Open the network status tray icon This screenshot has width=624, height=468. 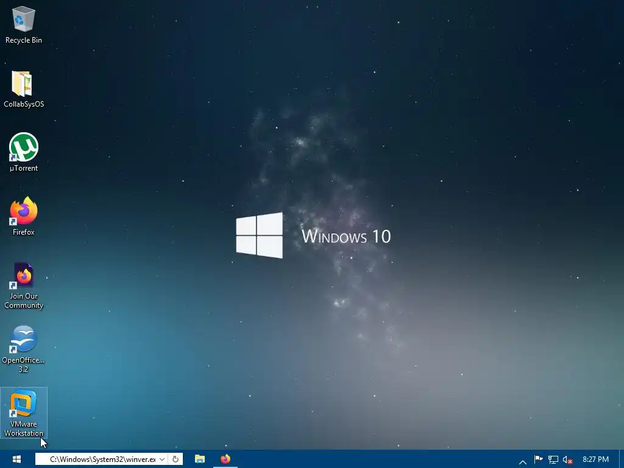tap(553, 459)
